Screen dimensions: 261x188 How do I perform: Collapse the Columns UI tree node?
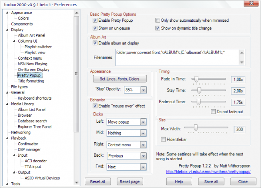click(14, 41)
